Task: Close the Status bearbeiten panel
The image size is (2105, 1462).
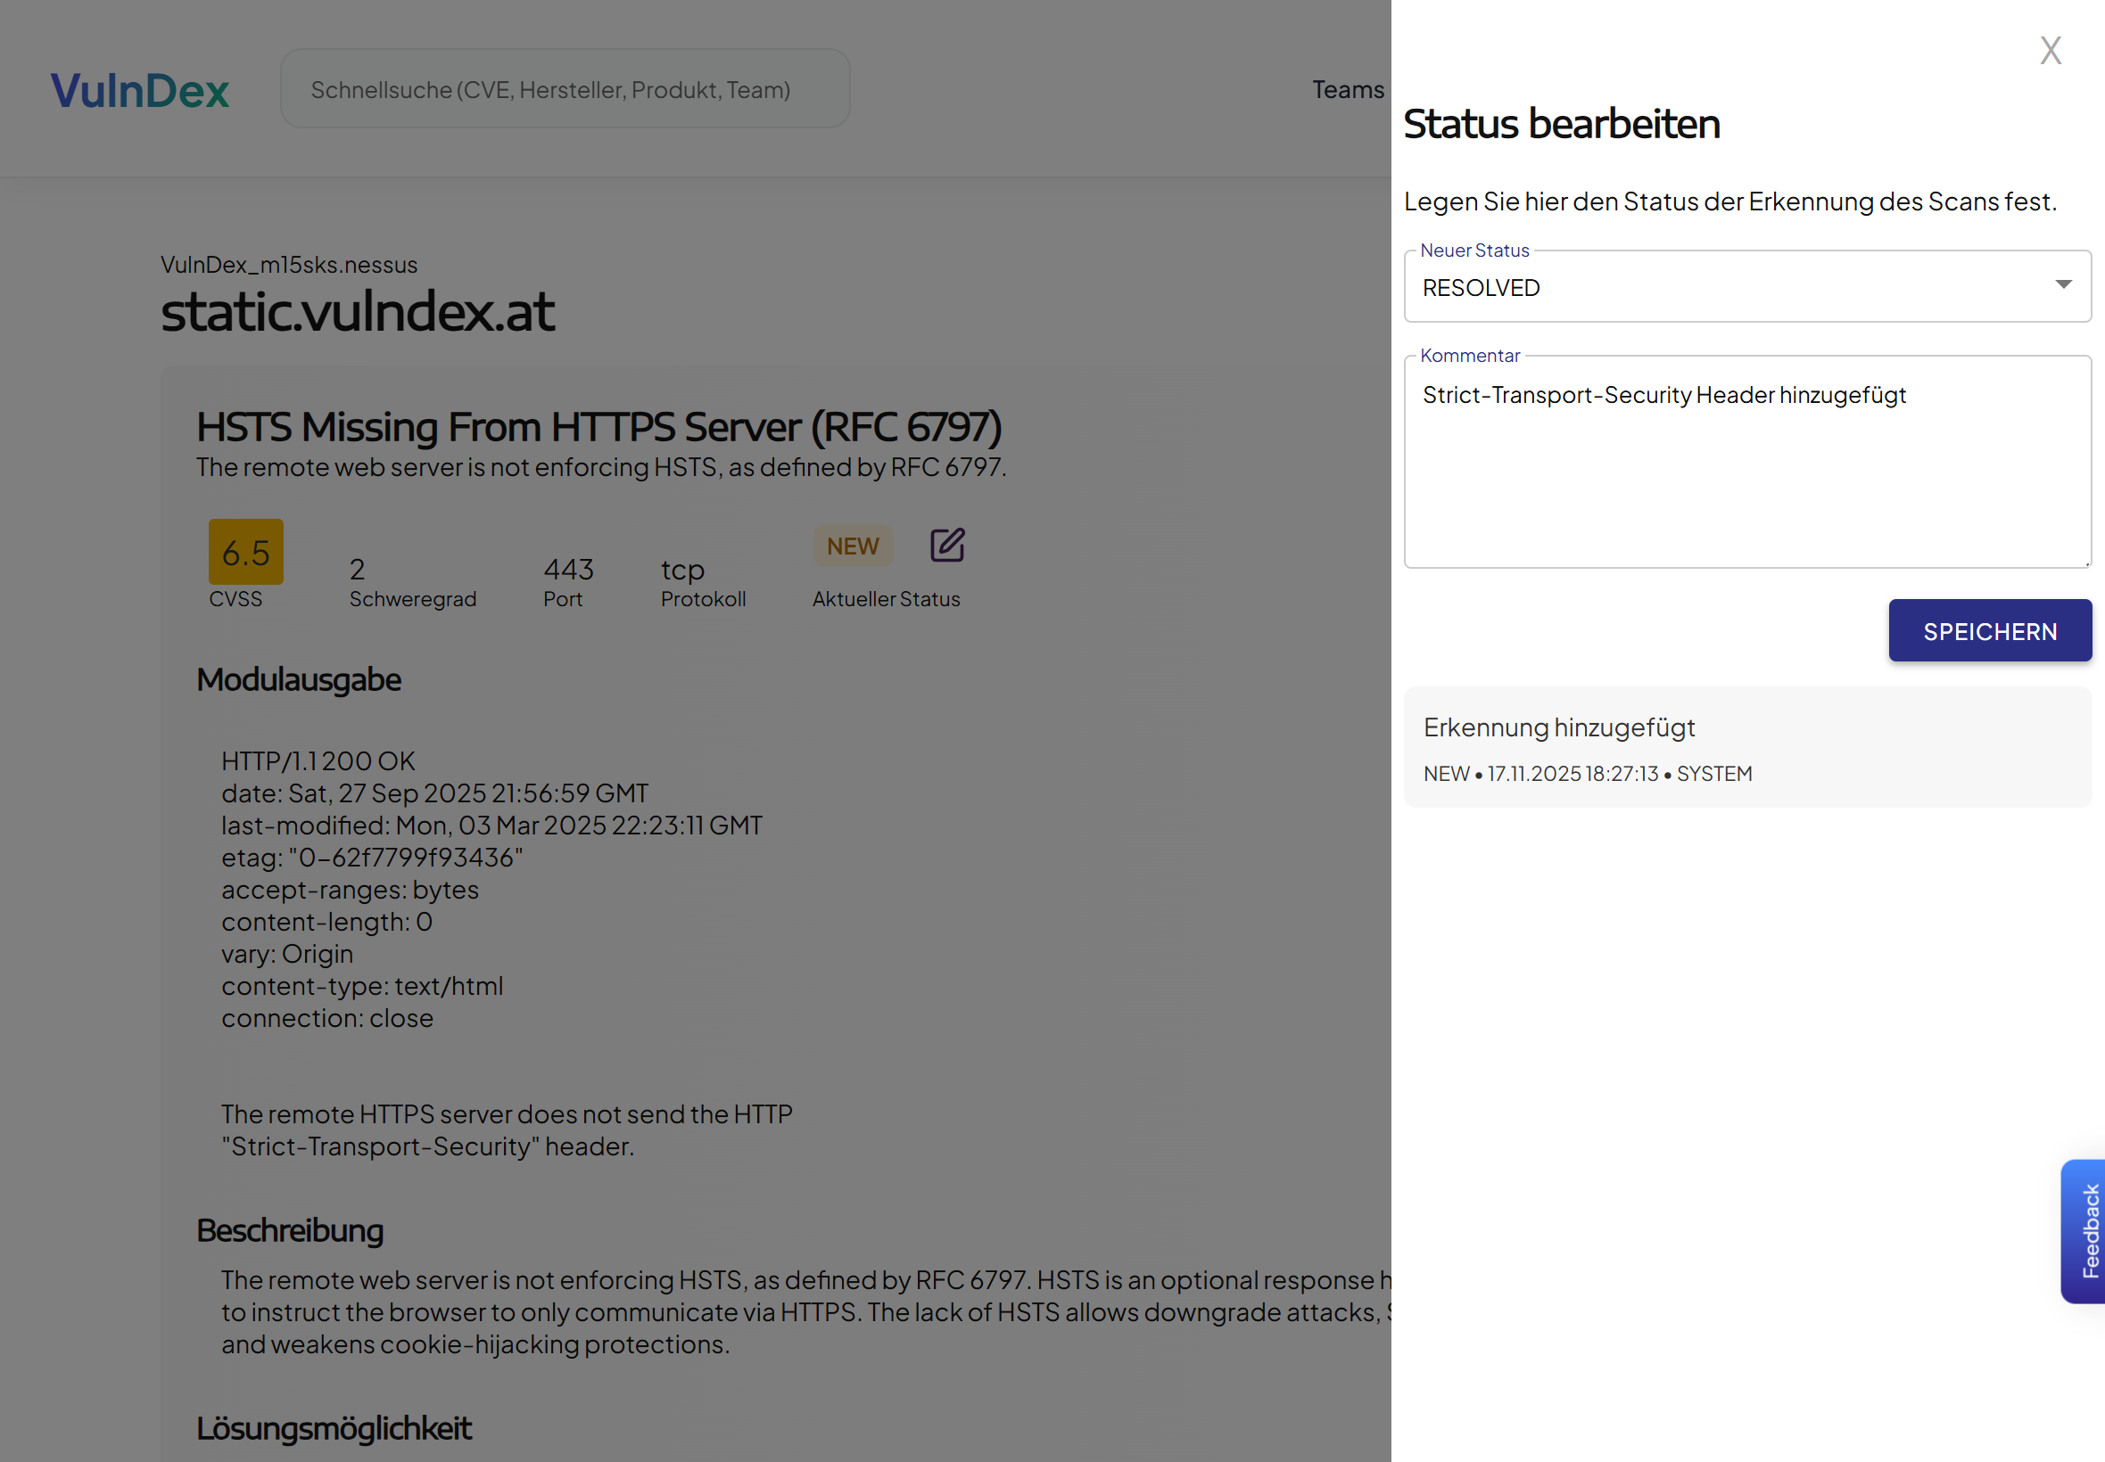Action: point(2050,52)
